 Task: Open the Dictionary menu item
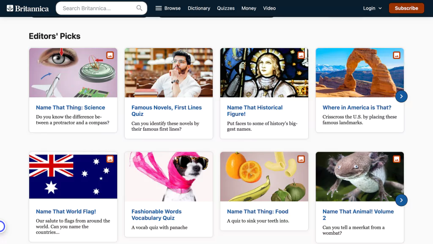point(199,8)
